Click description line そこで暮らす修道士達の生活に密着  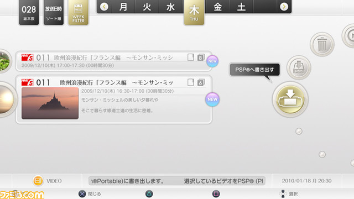(x=117, y=111)
